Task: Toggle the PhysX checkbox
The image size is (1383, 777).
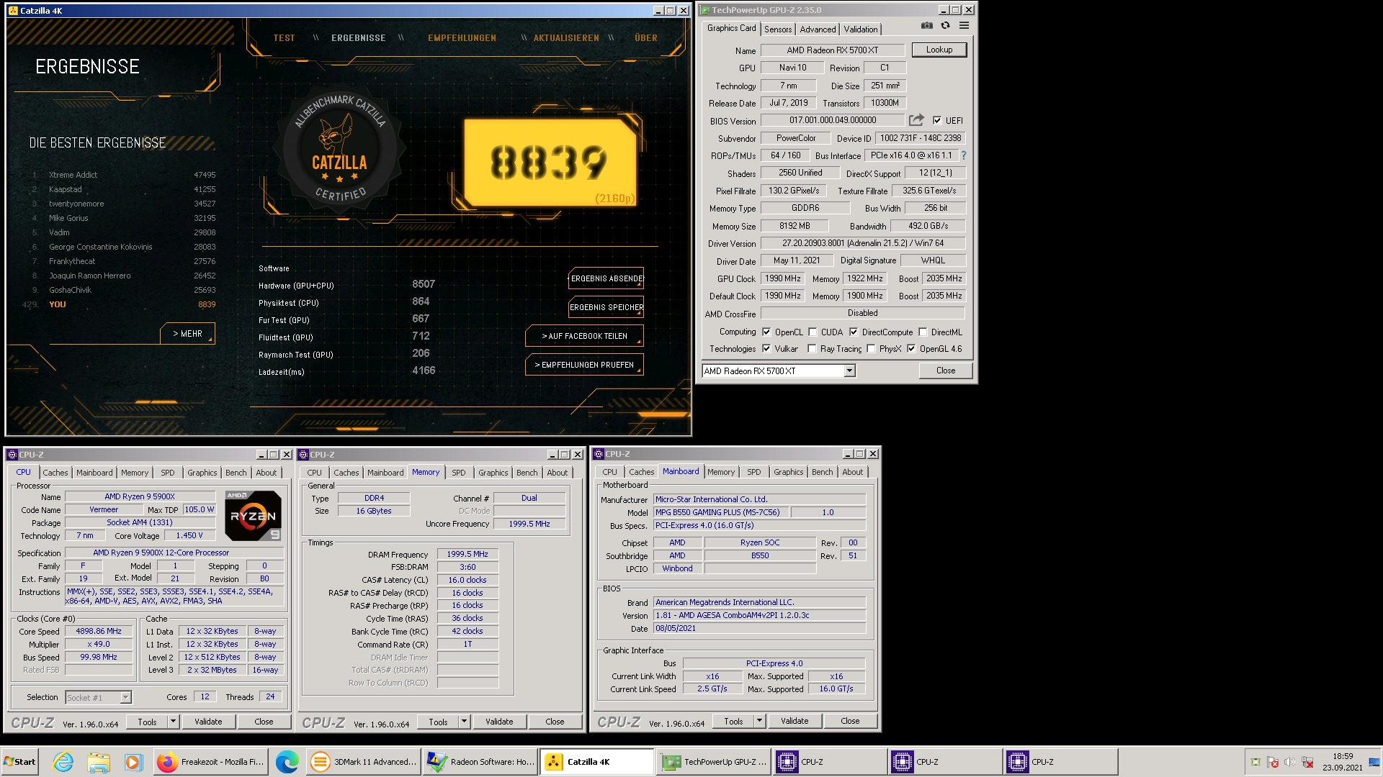Action: (871, 349)
